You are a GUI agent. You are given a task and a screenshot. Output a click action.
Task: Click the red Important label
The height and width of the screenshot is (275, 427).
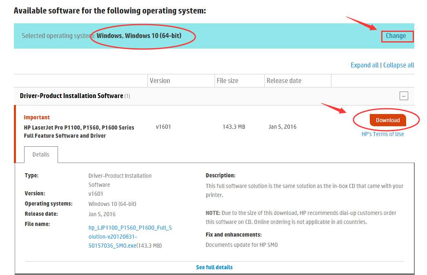37,117
